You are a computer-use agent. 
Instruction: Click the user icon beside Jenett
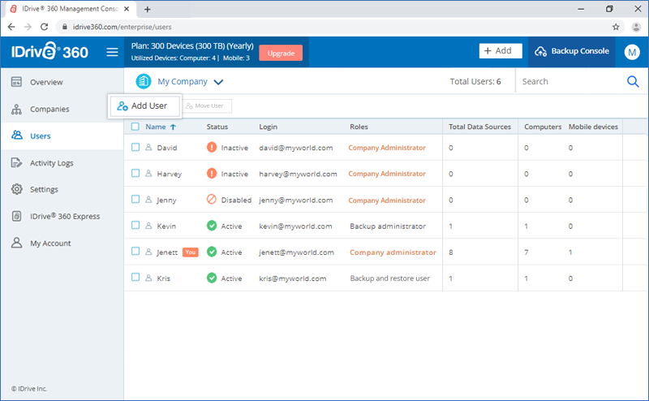148,252
